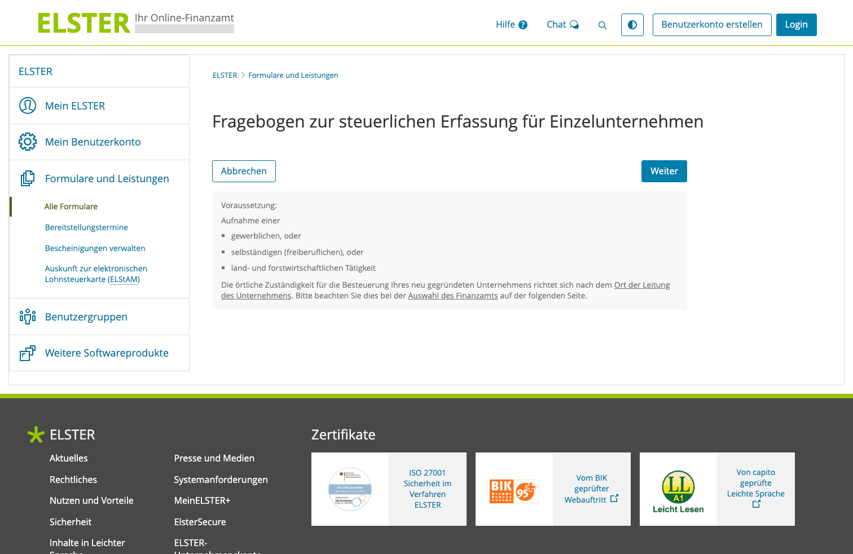853x554 pixels.
Task: Click the Benutzergruppen people icon
Action: [x=28, y=316]
